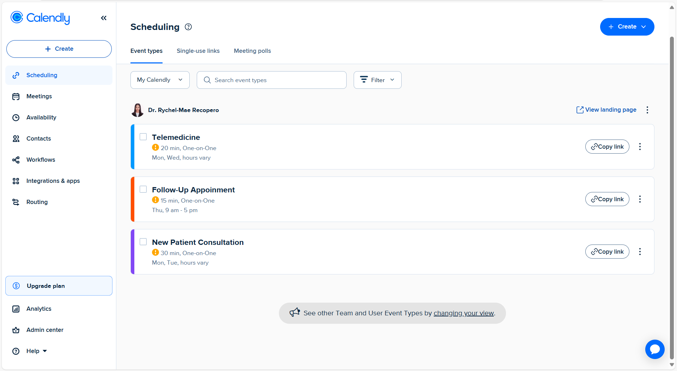Copy link for Follow-Up Appoinment
This screenshot has width=677, height=371.
(607, 199)
